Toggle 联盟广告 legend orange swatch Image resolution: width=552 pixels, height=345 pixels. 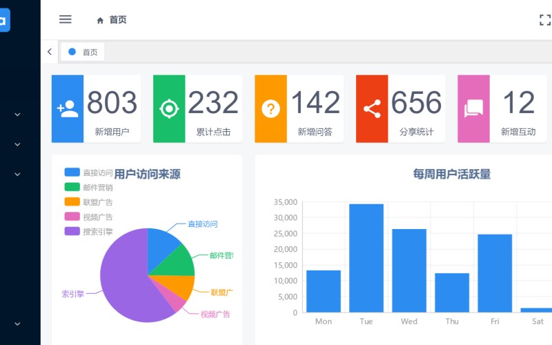point(72,201)
